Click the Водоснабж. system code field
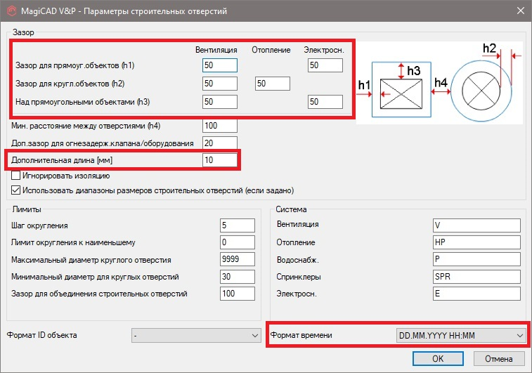The image size is (532, 373). point(476,259)
